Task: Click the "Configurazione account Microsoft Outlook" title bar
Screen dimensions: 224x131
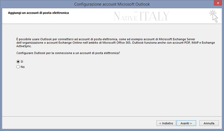Action: (x=112, y=4)
